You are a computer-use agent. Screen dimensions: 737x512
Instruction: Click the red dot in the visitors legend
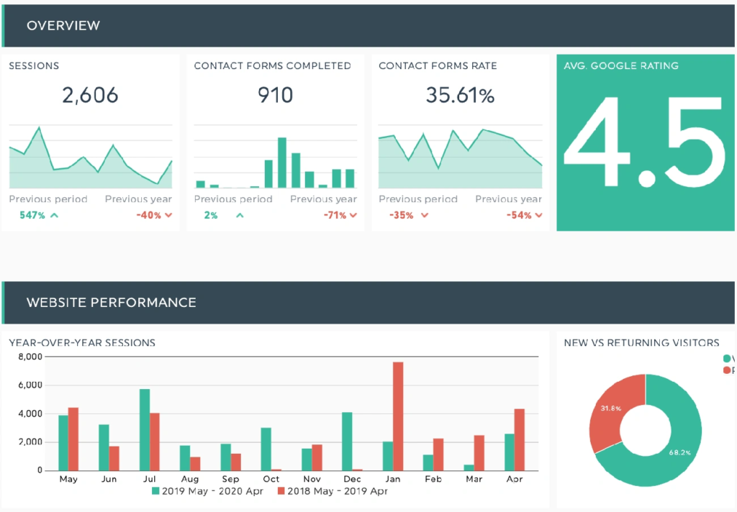[x=727, y=370]
